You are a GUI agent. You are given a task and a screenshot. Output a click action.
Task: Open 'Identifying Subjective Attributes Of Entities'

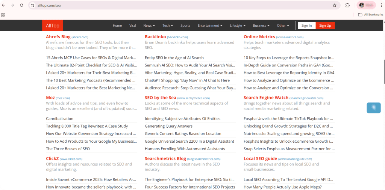(183, 119)
